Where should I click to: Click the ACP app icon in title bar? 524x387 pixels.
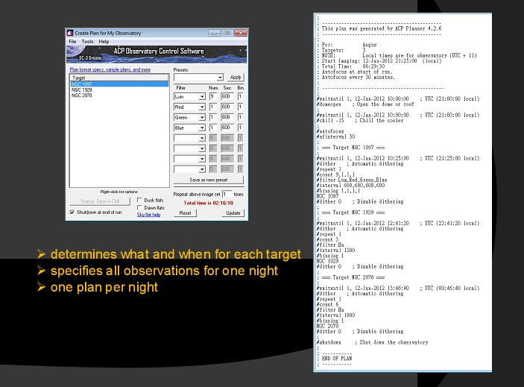(70, 33)
